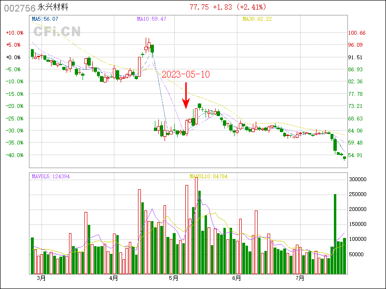Click the CFi.CN watermark logo
The height and width of the screenshot is (289, 386).
57,32
